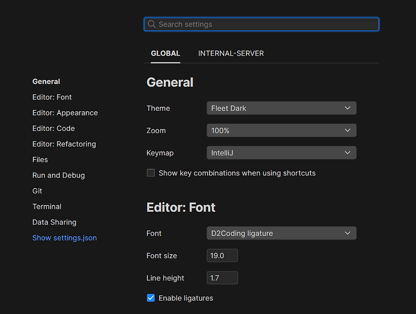Open the Theme dropdown
Image resolution: width=416 pixels, height=314 pixels.
281,108
